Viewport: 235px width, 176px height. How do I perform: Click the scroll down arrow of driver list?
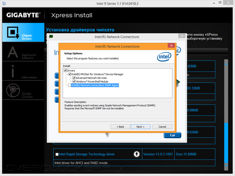click(226, 165)
